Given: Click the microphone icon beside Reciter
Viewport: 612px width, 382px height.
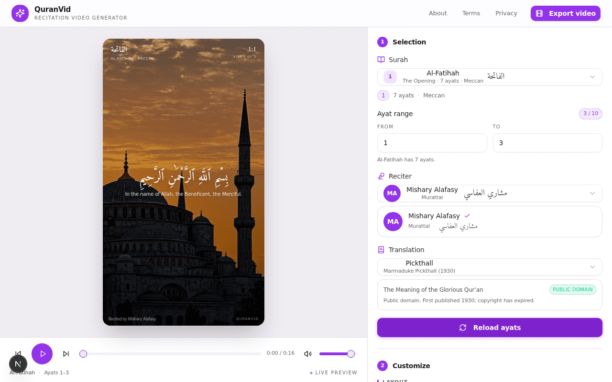Looking at the screenshot, I should click(381, 176).
